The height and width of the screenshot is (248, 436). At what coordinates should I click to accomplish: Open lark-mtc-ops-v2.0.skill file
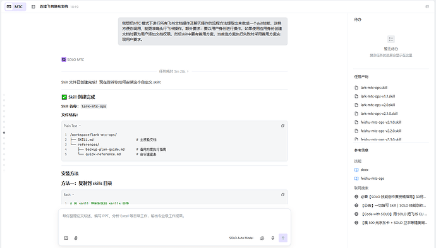click(378, 105)
